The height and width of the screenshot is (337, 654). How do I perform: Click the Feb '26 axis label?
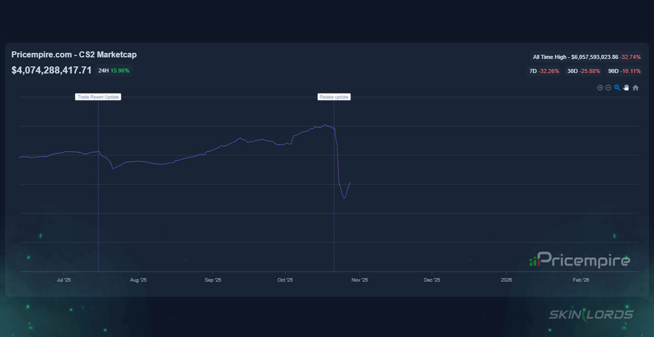(x=581, y=280)
